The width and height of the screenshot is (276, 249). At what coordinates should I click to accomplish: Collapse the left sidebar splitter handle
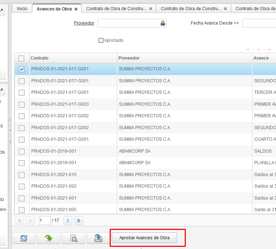click(x=10, y=130)
